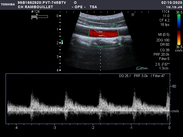Click the Doppler sample volume gate
This screenshot has width=183, height=137.
pyautogui.click(x=100, y=34)
